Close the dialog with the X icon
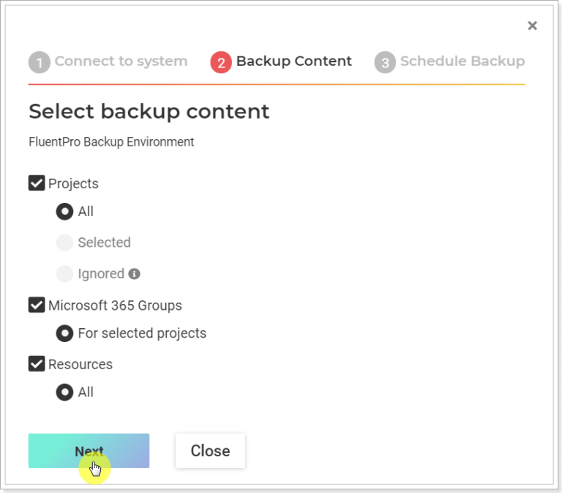Screen dimensions: 562x493 [x=532, y=26]
